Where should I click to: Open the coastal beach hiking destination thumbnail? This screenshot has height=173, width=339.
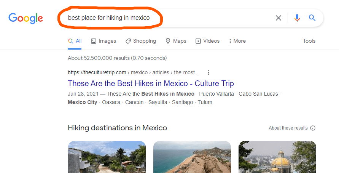[192, 157]
